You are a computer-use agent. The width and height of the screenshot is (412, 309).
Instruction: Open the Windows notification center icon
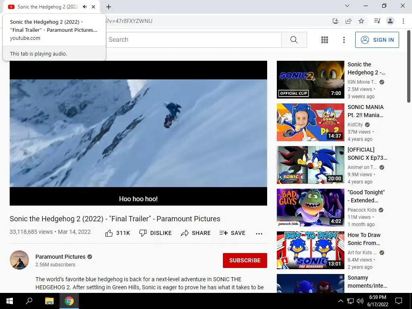399,301
